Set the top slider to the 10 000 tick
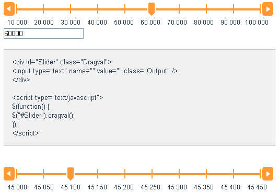Screen dimensions: 279x192 17,9
